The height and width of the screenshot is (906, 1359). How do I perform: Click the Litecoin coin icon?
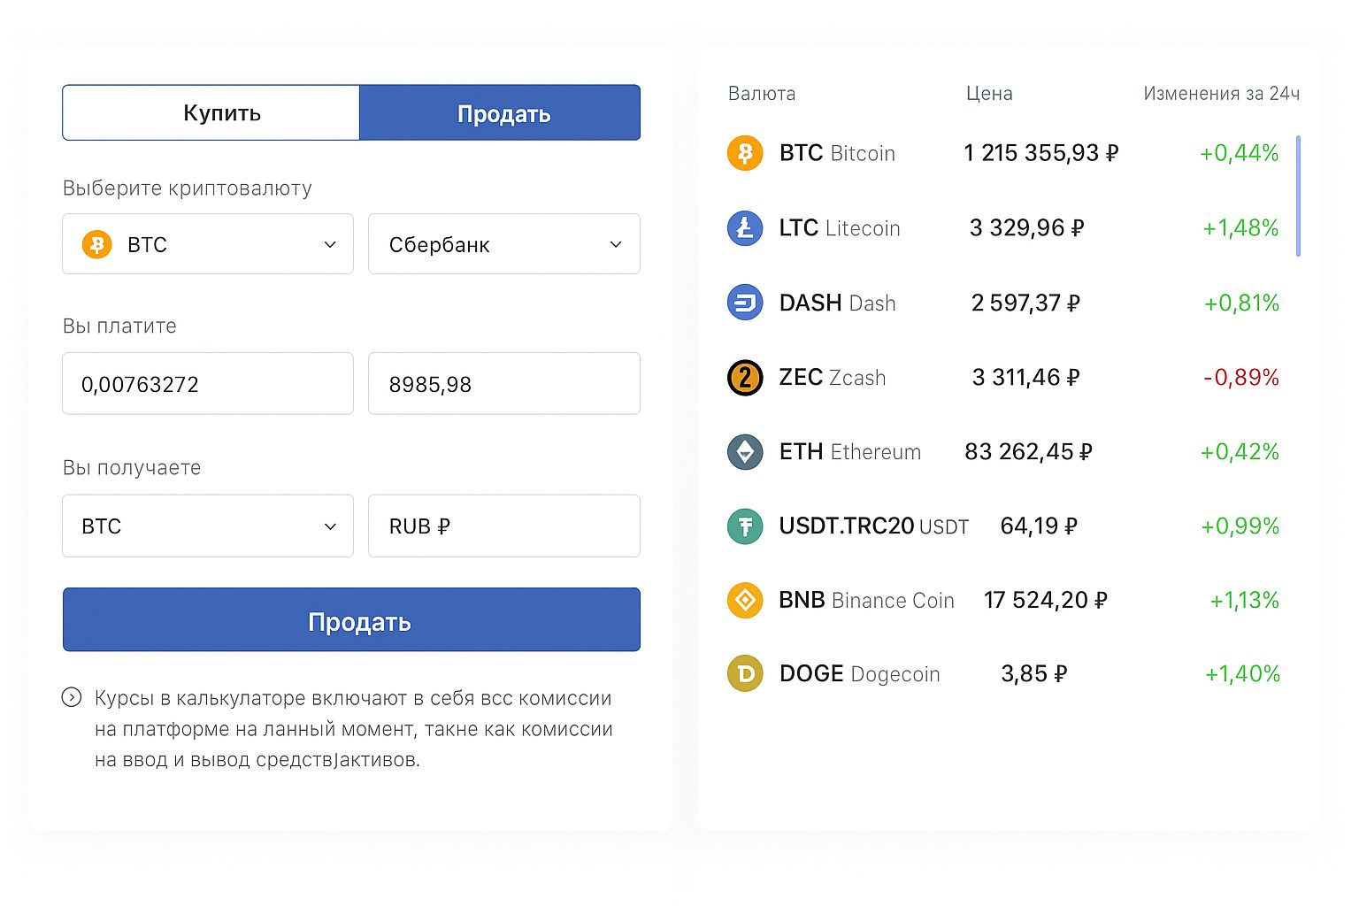point(745,228)
